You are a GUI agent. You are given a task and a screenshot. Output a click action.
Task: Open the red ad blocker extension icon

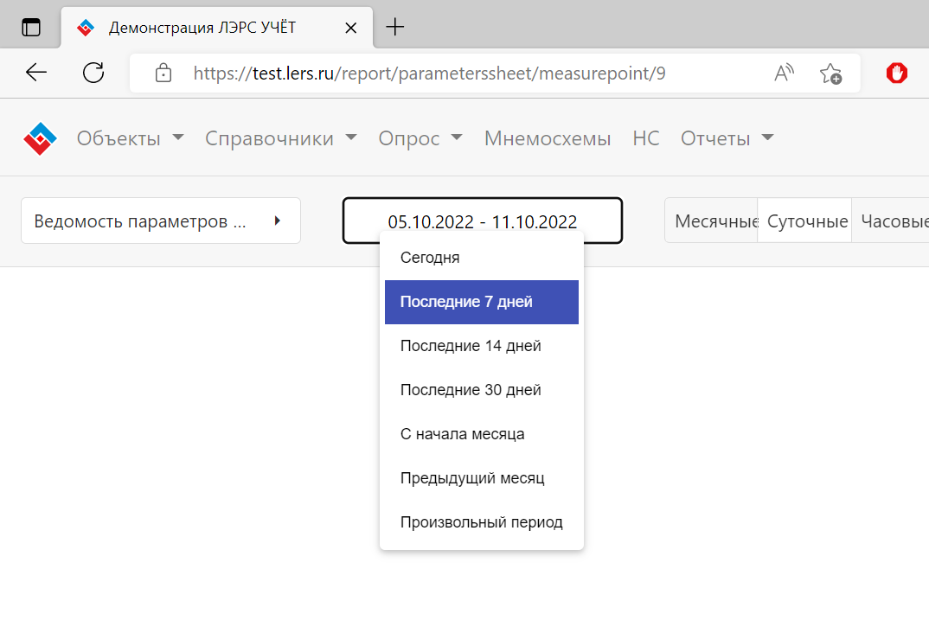coord(897,74)
